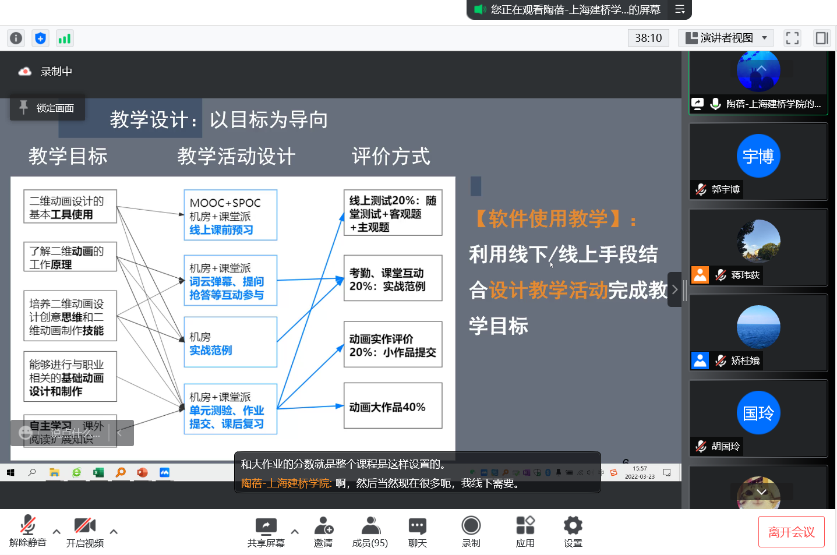Open the 演讲者视图 view dropdown
Viewport: 837px width, 555px height.
pos(726,38)
